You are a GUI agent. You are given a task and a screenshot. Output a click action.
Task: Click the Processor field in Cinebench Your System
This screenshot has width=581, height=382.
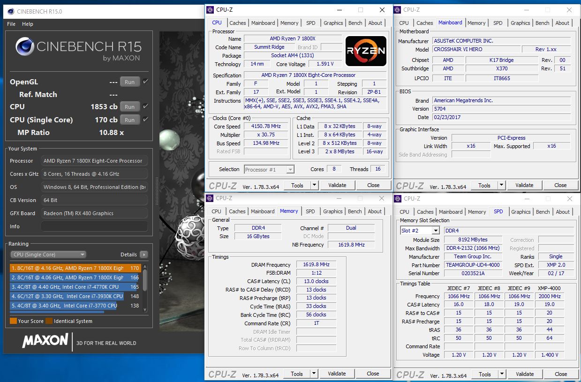tap(94, 161)
